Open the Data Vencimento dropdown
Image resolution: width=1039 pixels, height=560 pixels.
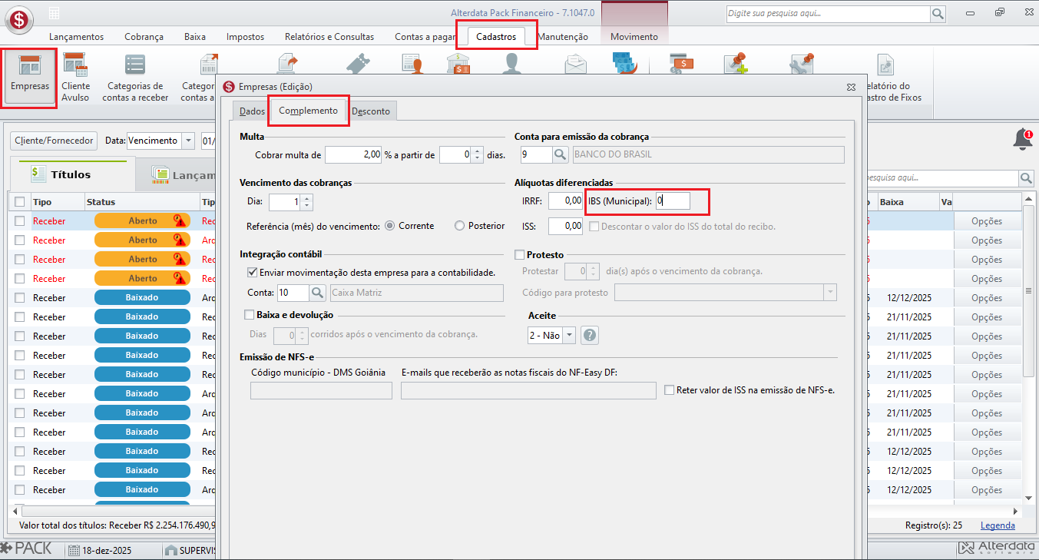(x=189, y=141)
